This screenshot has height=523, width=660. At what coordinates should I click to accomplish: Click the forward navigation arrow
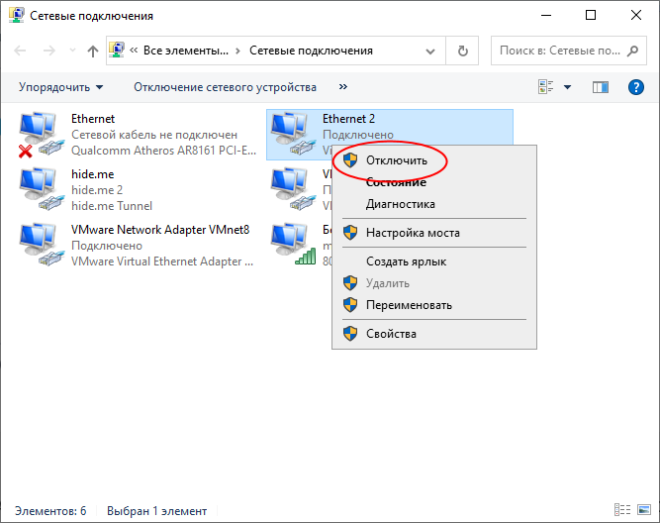click(49, 51)
